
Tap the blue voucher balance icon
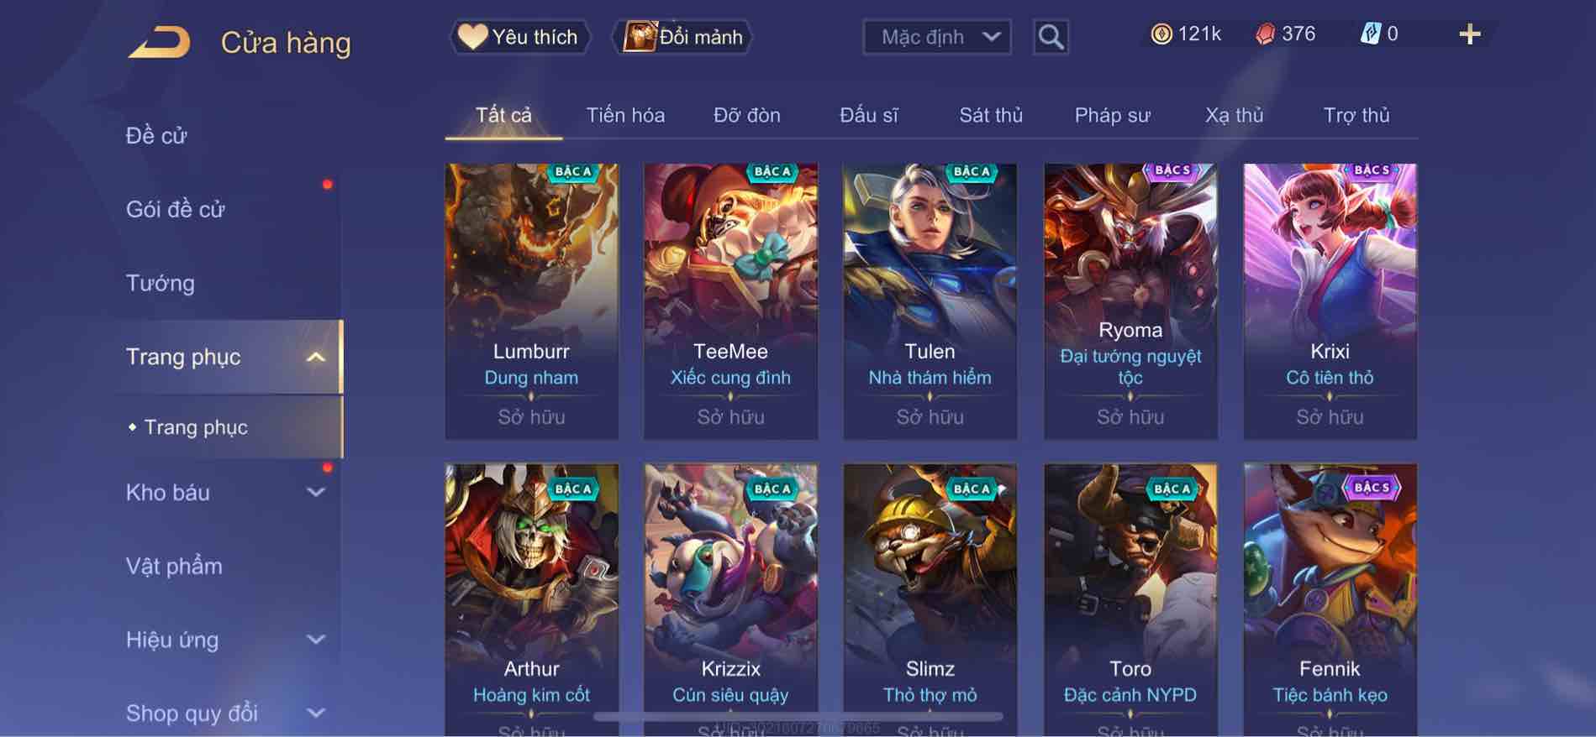(x=1370, y=34)
